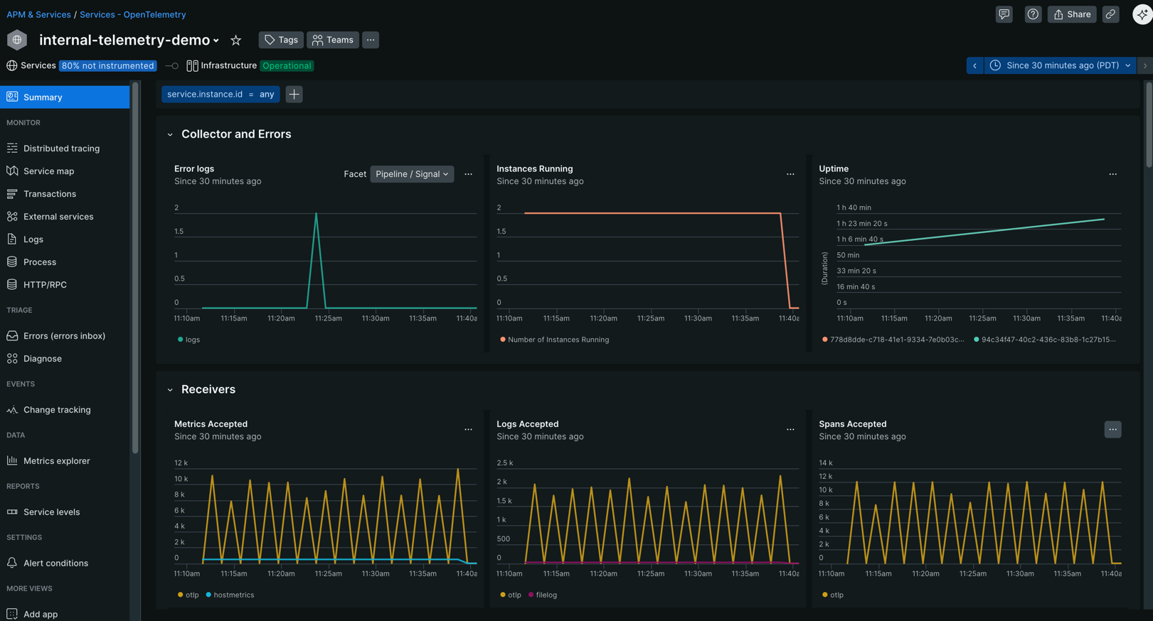Click the service.instance.id filter field
The width and height of the screenshot is (1153, 621).
[220, 94]
